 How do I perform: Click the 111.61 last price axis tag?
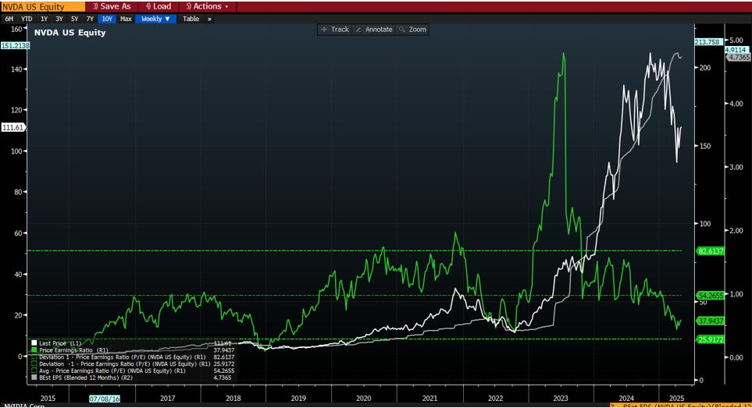point(13,127)
